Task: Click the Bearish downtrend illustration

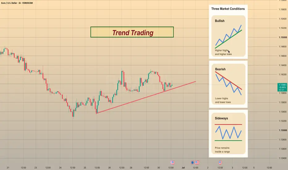Action: (228, 83)
